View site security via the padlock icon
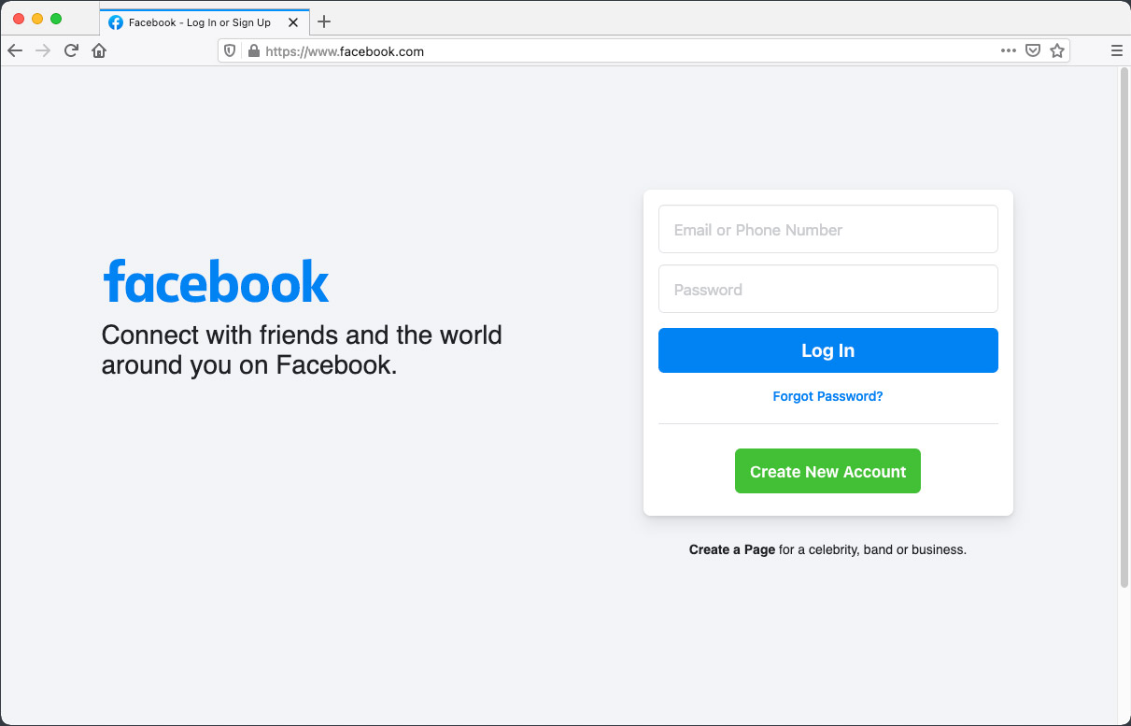 (x=253, y=51)
